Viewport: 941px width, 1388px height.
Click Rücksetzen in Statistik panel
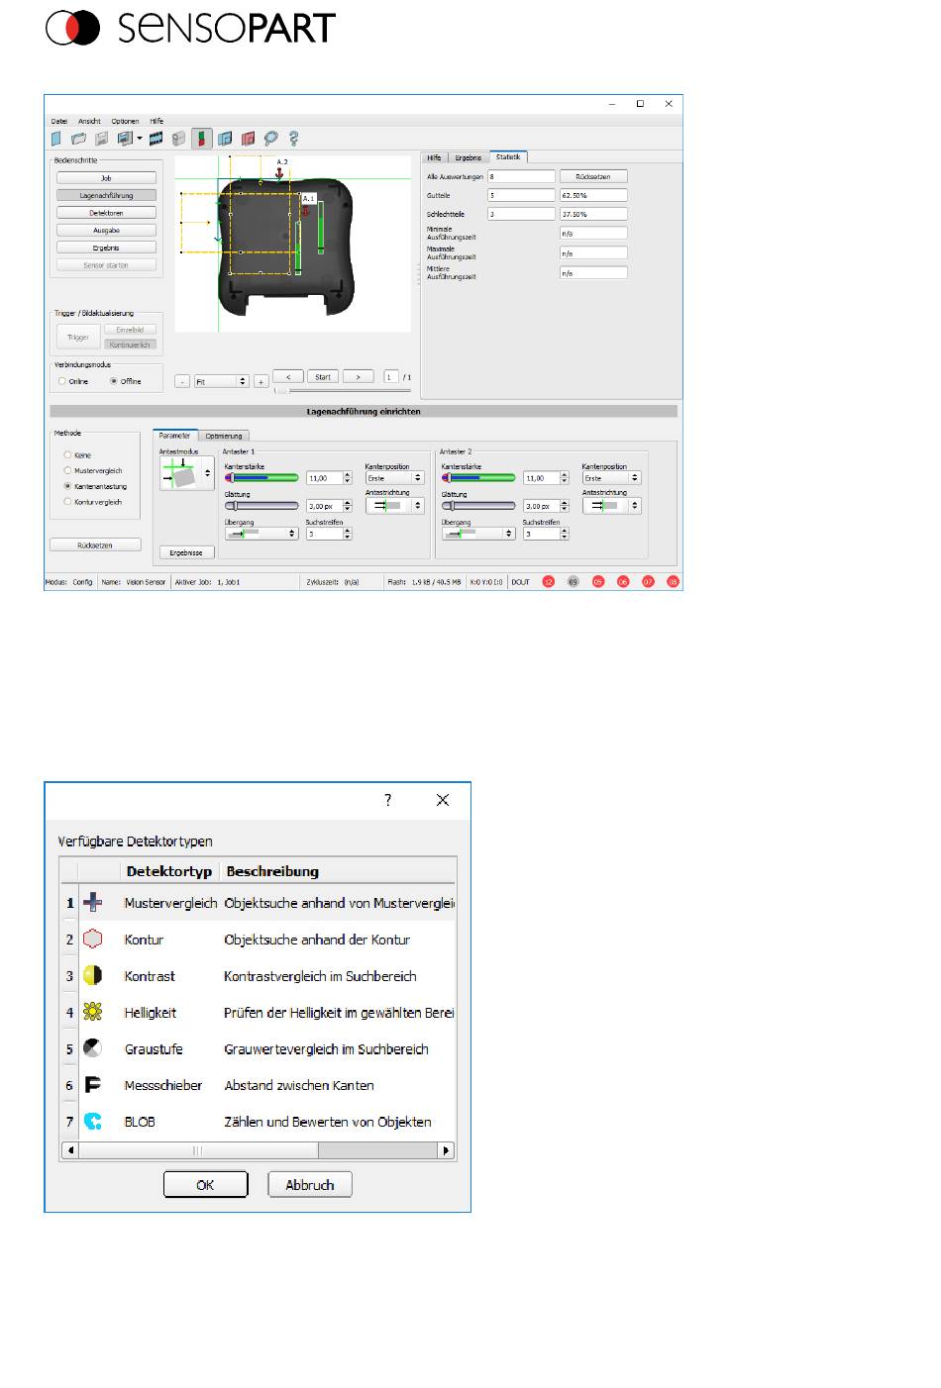point(593,176)
